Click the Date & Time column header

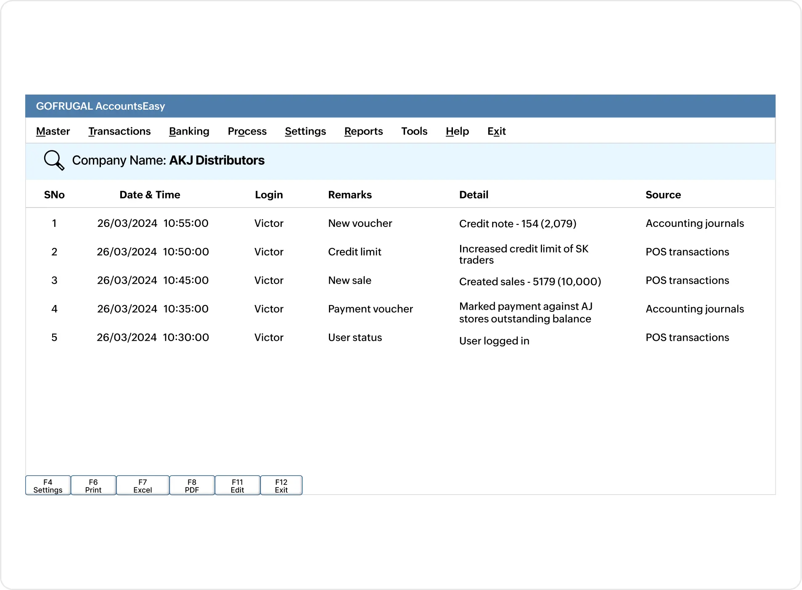[150, 195]
